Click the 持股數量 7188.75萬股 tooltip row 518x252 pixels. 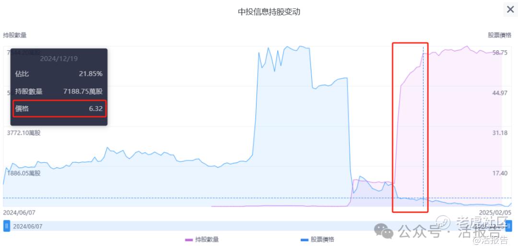click(x=59, y=91)
